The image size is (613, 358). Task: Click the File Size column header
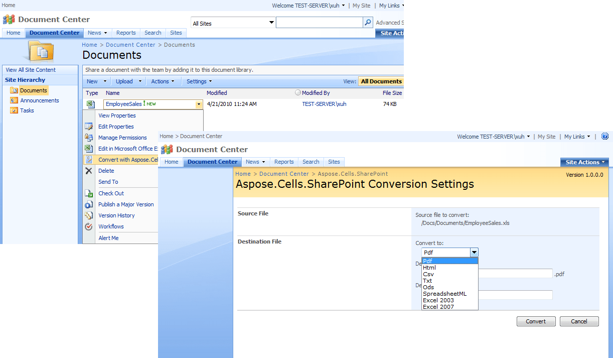tap(392, 93)
